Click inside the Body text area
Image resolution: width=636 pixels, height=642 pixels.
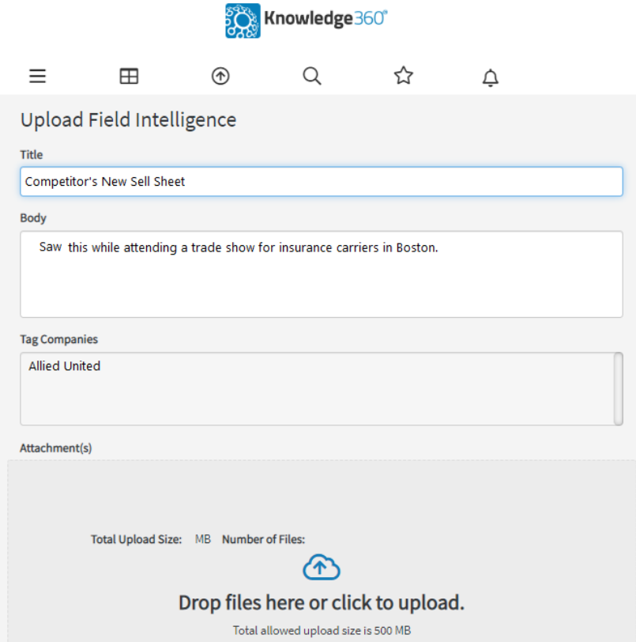322,274
